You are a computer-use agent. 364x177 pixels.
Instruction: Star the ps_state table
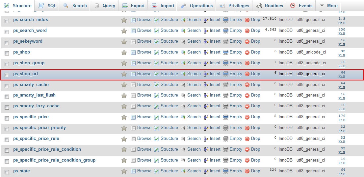(x=124, y=171)
